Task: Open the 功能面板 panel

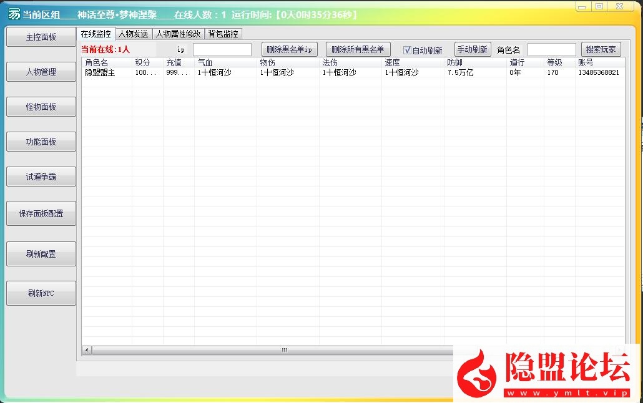Action: (x=41, y=142)
